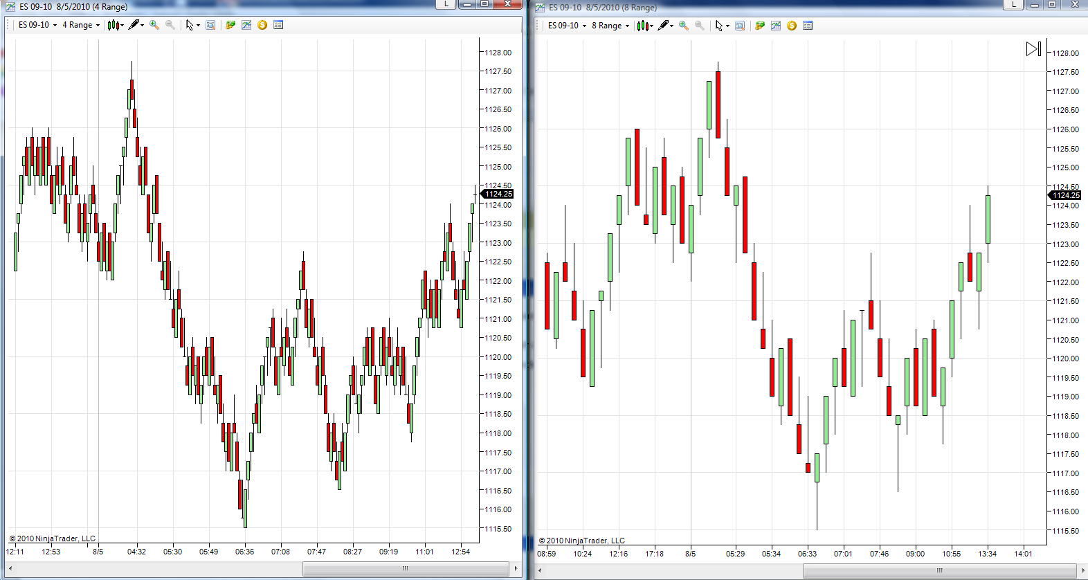Open Indicators from the chart icon in the 8 Range chart
Image resolution: width=1088 pixels, height=580 pixels.
776,26
